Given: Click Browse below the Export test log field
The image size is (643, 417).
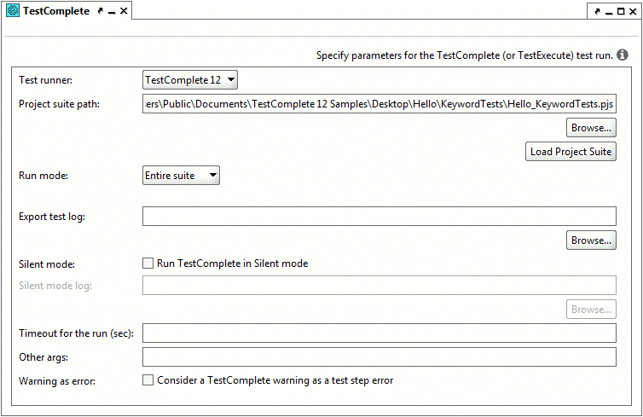Looking at the screenshot, I should (591, 240).
